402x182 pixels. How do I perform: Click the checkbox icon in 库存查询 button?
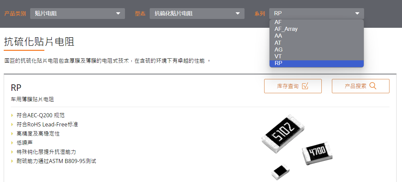click(x=305, y=86)
